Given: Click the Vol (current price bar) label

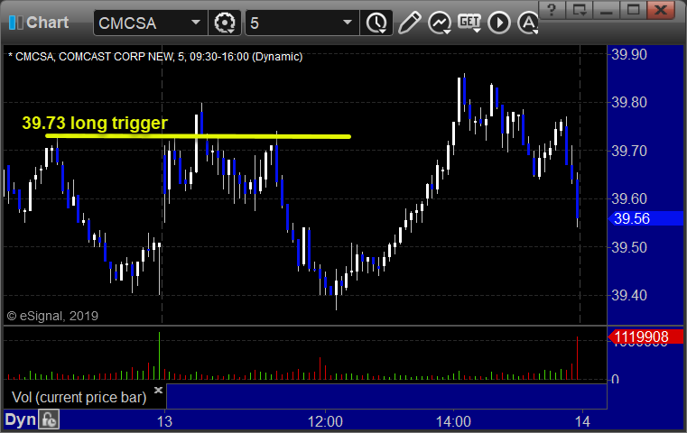Looking at the screenshot, I should tap(79, 398).
